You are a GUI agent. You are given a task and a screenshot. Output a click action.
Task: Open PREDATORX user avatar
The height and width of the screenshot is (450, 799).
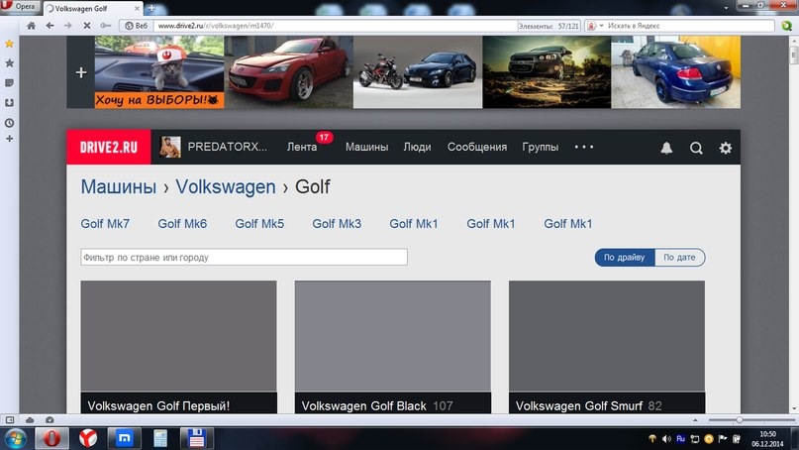pos(170,147)
